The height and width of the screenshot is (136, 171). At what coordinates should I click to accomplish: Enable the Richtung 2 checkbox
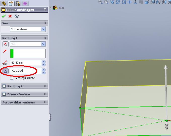(4, 86)
